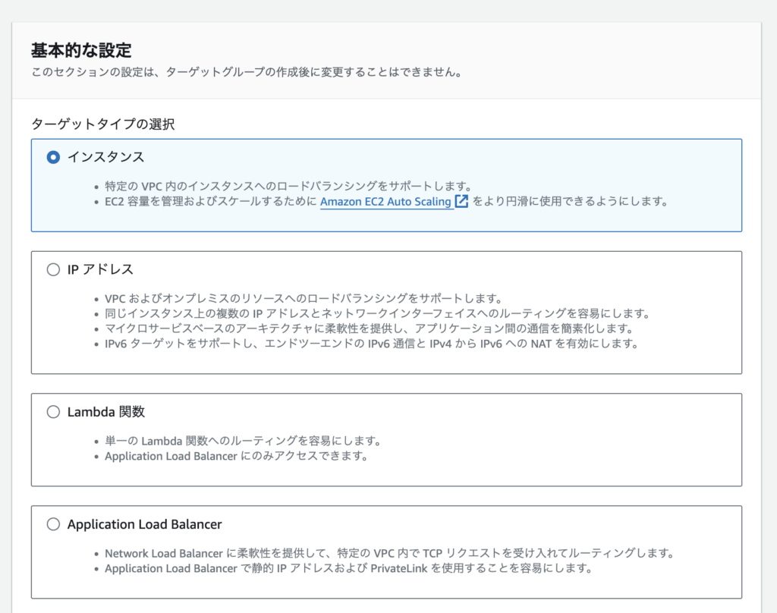Click the 基本的な設定 heading
The height and width of the screenshot is (613, 777).
pyautogui.click(x=81, y=50)
